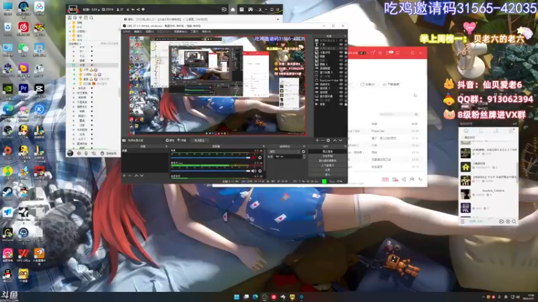Image resolution: width=538 pixels, height=302 pixels.
Task: Open the playlist icon in music player bottom bar
Action: [x=420, y=179]
